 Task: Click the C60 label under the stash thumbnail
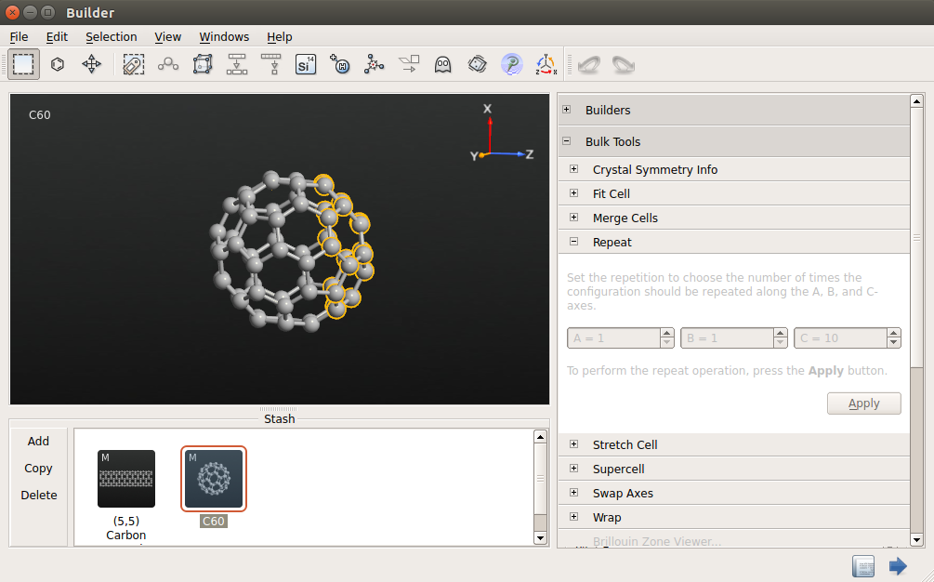(x=214, y=522)
